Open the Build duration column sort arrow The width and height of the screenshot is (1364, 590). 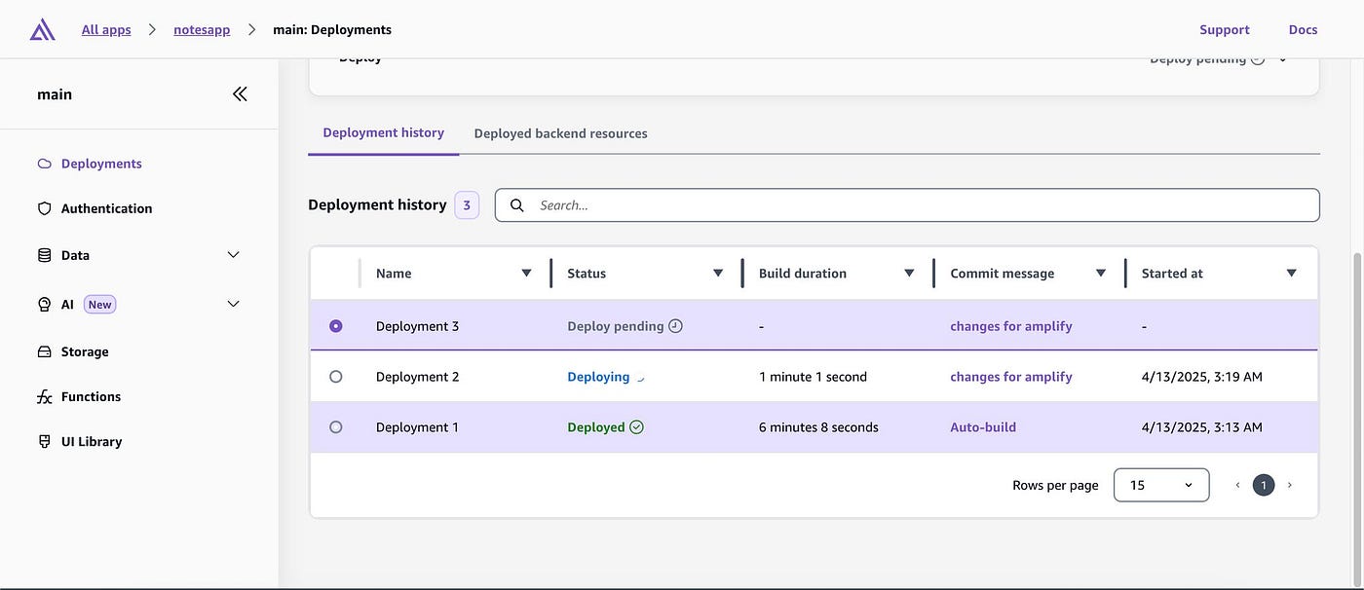tap(909, 274)
